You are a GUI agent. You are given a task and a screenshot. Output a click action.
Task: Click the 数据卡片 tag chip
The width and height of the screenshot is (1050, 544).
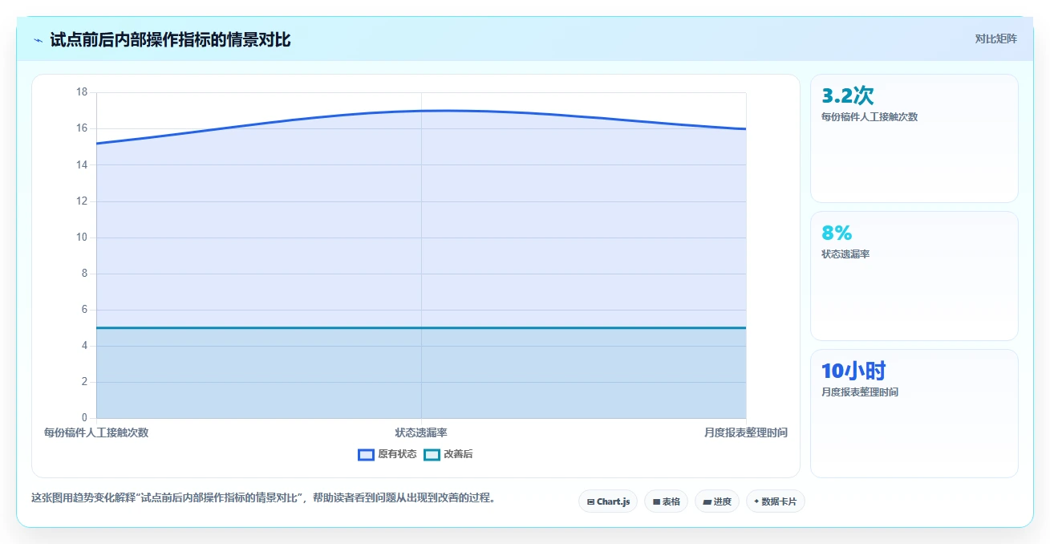776,501
